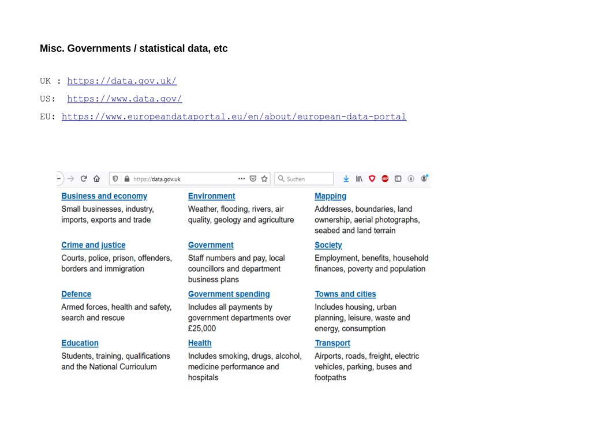This screenshot has height=443, width=591.
Task: Bookmark the page with the star icon
Action: (x=264, y=179)
